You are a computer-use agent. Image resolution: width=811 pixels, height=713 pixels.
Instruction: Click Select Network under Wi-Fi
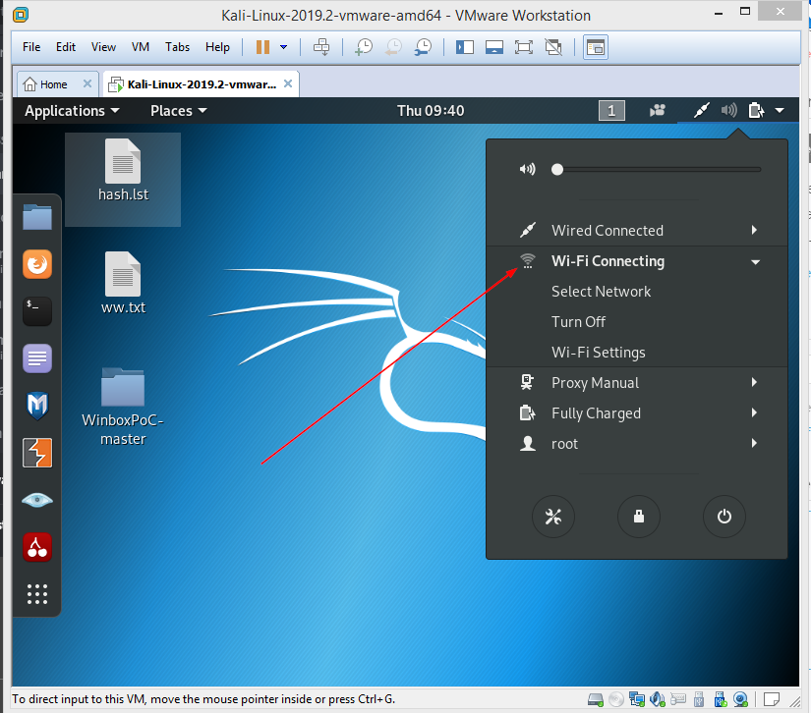click(601, 292)
